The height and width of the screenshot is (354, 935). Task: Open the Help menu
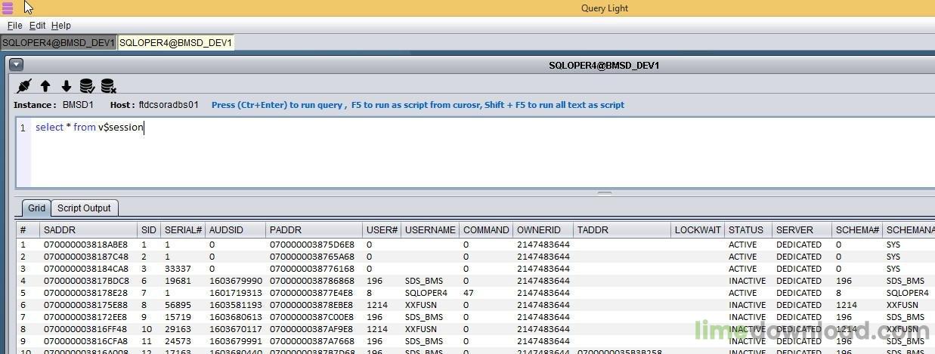(60, 26)
